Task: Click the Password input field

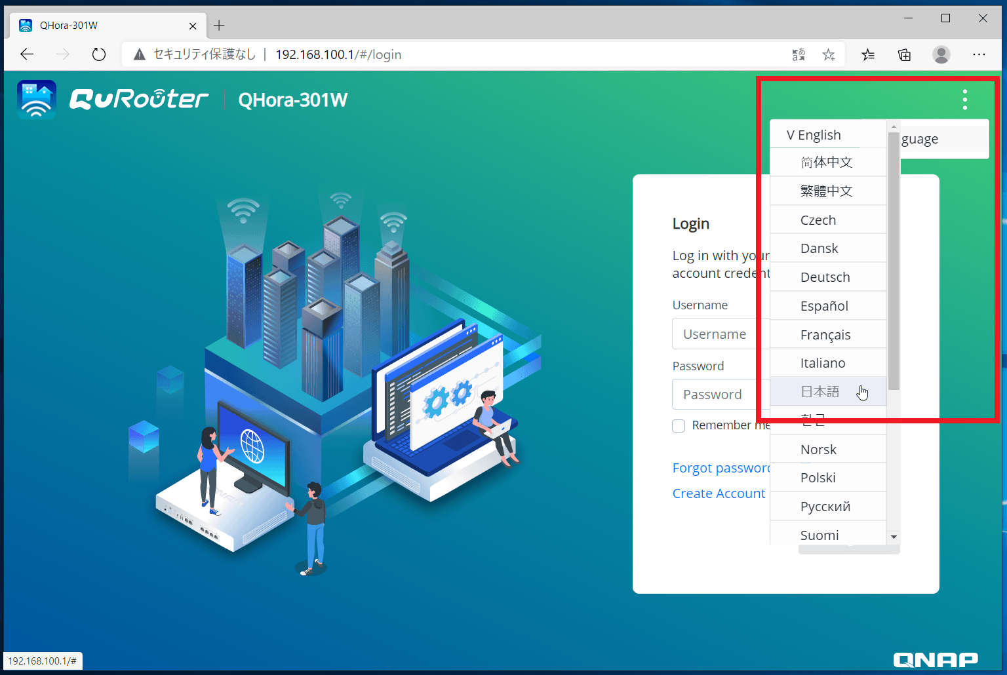Action: (721, 395)
